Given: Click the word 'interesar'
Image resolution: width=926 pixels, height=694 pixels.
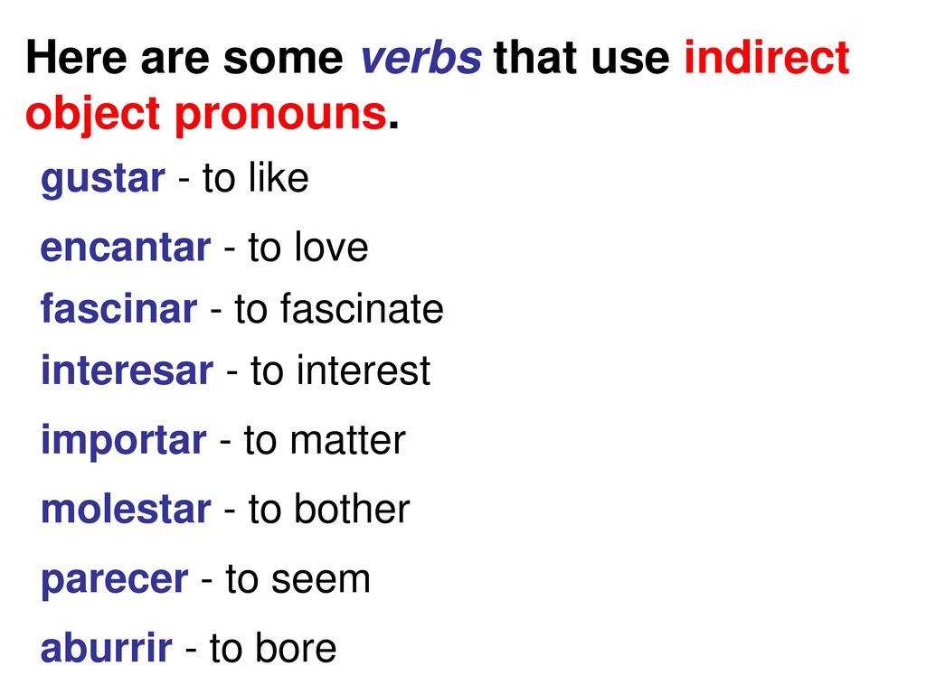Looking at the screenshot, I should tap(127, 370).
